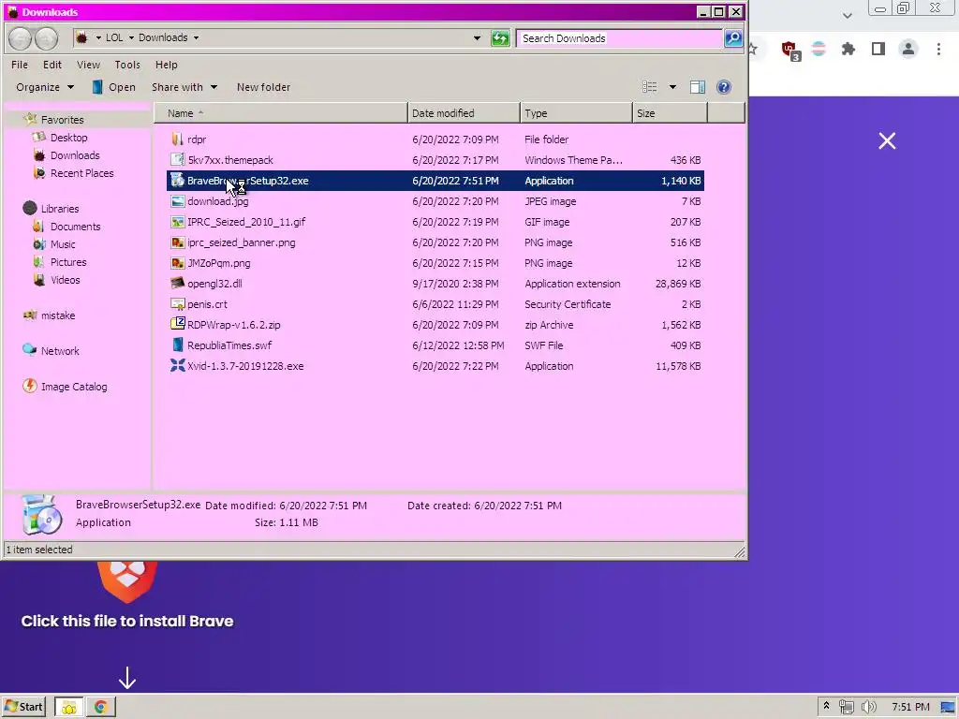Sort by the Size column header
The width and height of the screenshot is (959, 719).
click(670, 113)
